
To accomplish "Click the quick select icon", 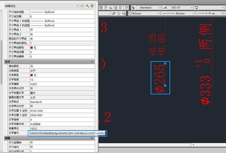I will [92, 6].
